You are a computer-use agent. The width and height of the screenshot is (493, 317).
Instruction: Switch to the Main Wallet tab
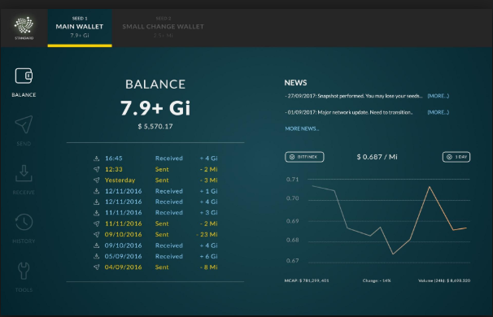(80, 28)
